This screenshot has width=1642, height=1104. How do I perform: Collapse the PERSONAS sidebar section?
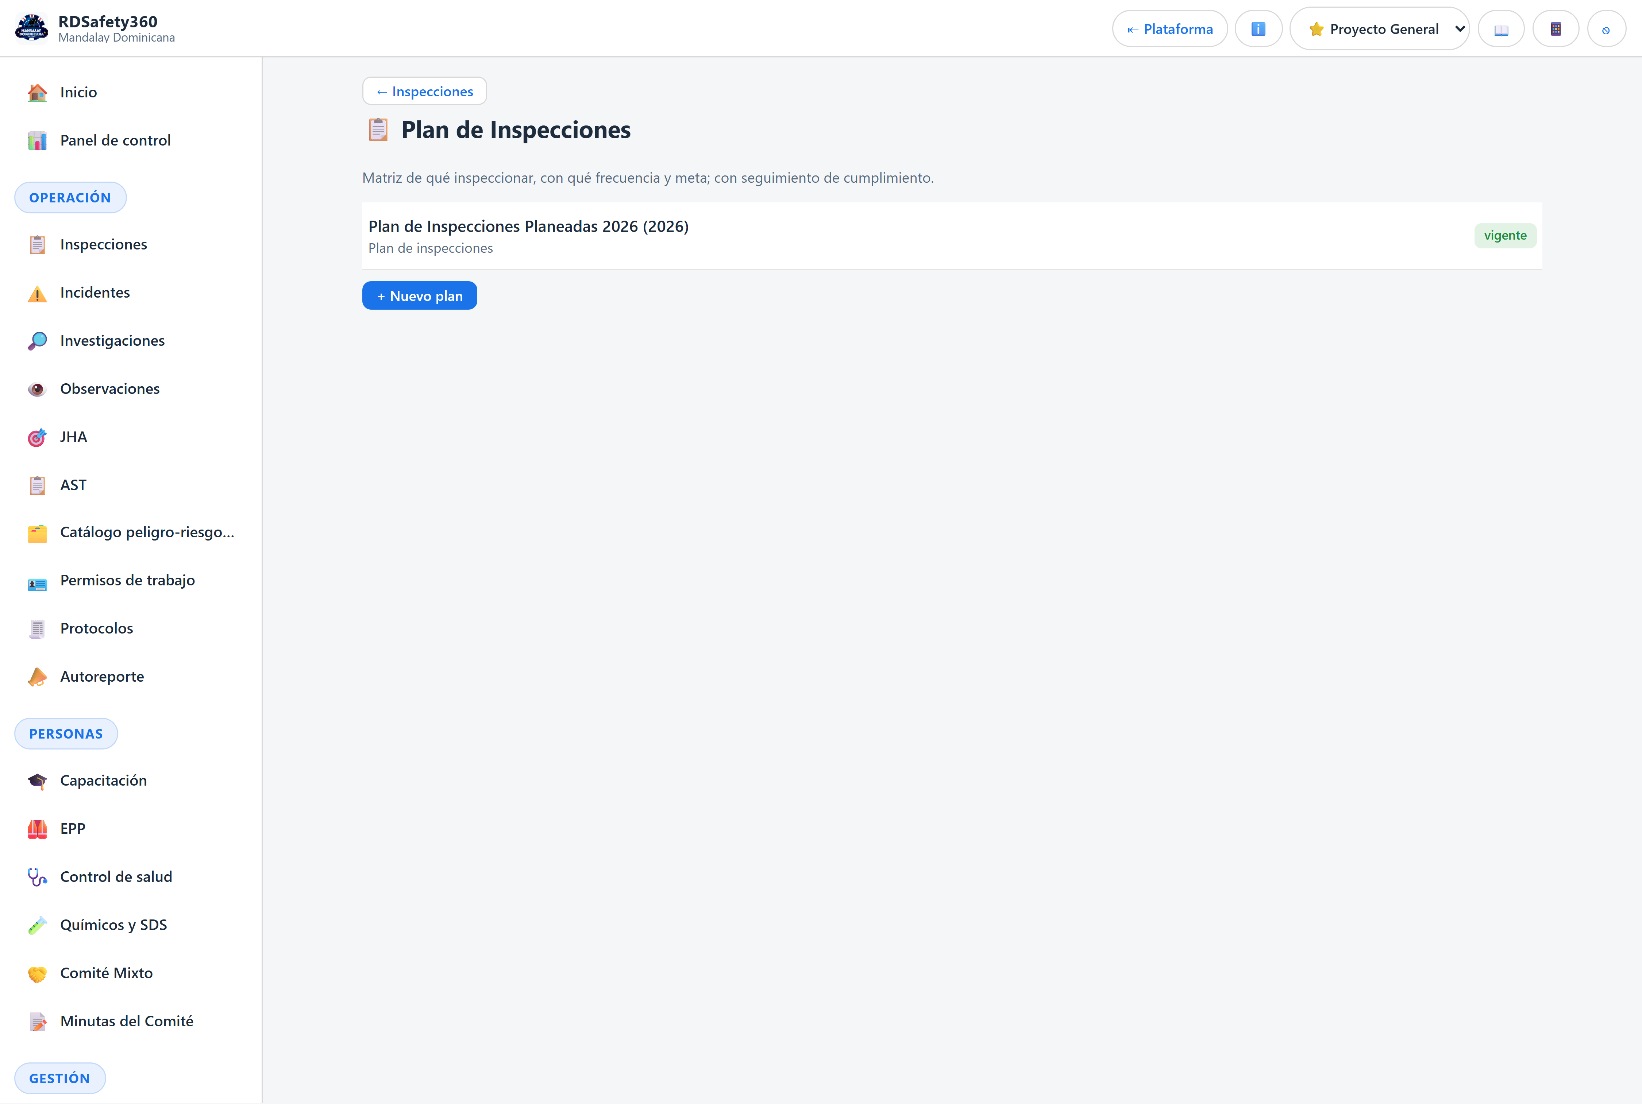(x=66, y=734)
